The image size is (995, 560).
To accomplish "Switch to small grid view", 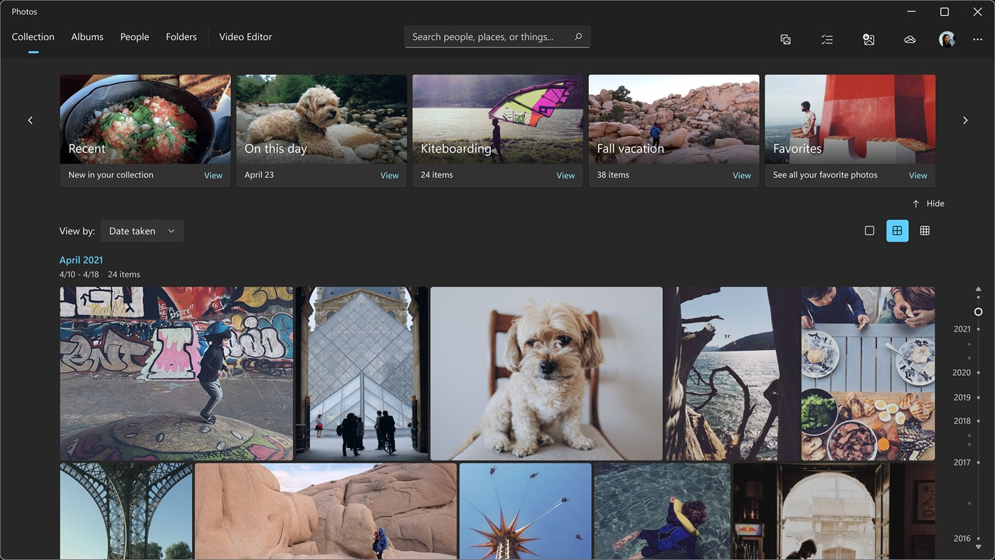I will [x=925, y=231].
